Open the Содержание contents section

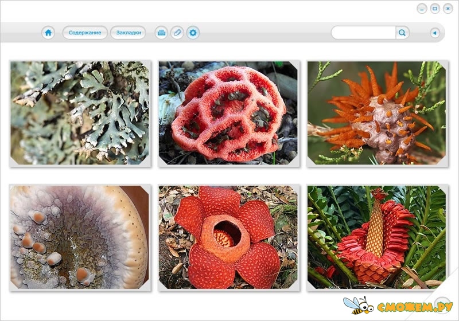[x=85, y=33]
